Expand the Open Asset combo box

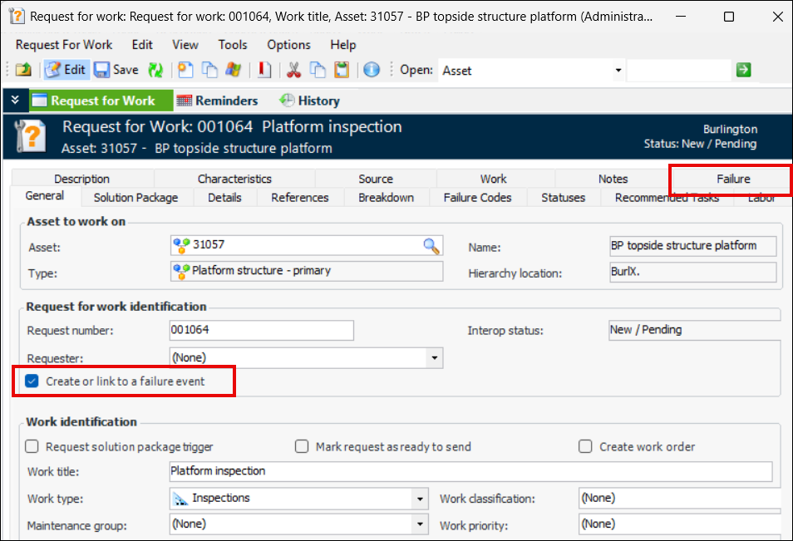[x=618, y=71]
